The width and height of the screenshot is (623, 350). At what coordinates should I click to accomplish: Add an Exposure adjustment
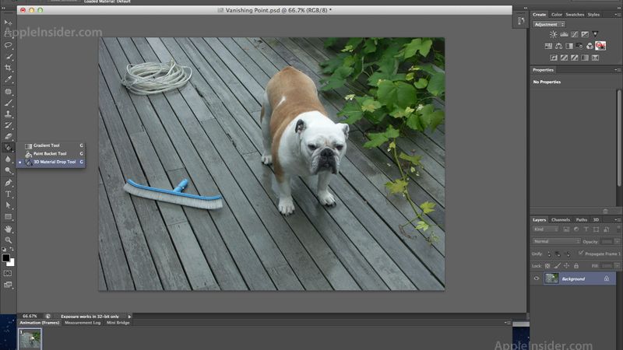pyautogui.click(x=585, y=34)
